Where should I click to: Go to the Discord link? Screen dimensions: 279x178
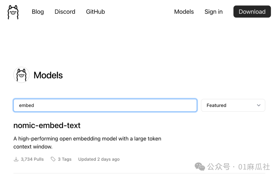click(x=65, y=12)
